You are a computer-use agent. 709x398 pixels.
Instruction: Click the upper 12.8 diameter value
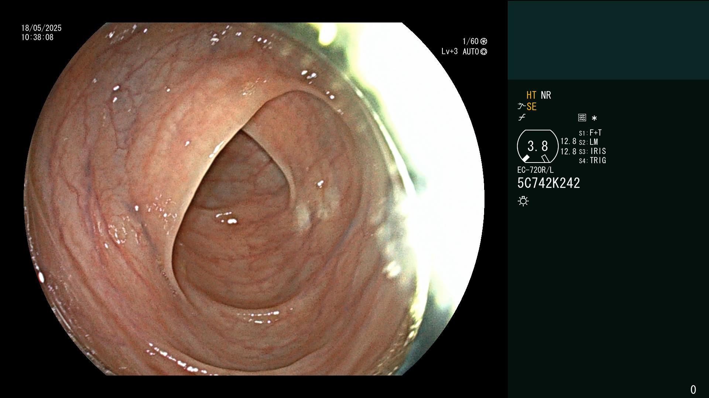tap(568, 141)
